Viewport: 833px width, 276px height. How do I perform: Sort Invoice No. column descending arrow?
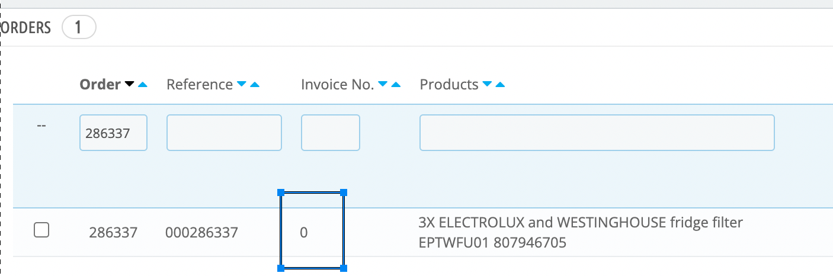tap(383, 85)
